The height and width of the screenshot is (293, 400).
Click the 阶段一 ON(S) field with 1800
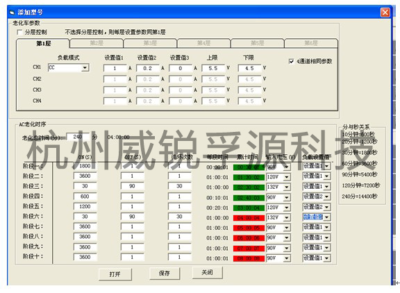pos(85,166)
